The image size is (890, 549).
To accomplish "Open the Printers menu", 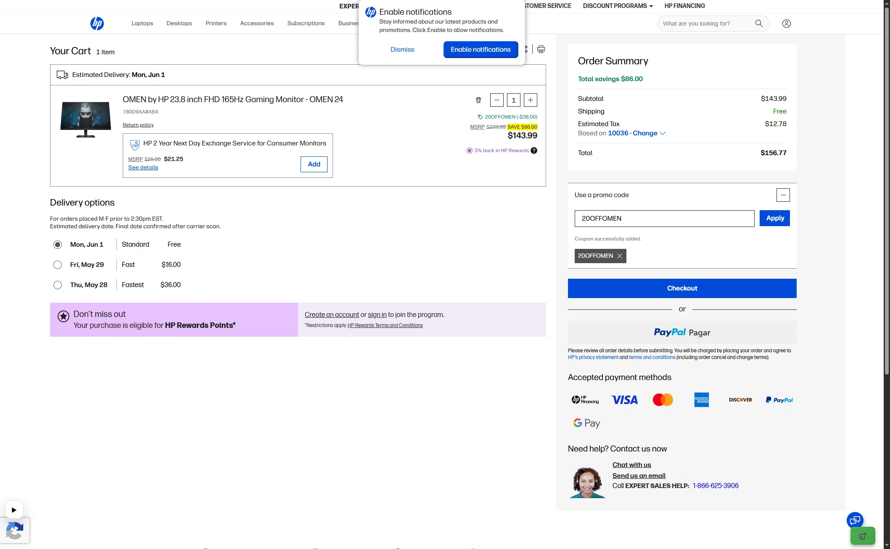I will coord(216,23).
